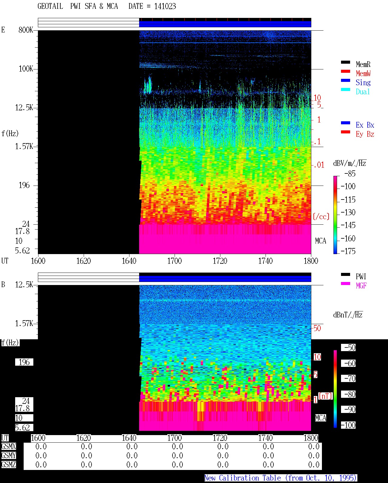Click the 800K frequency axis label
Image resolution: width=388 pixels, height=483 pixels.
[26, 30]
